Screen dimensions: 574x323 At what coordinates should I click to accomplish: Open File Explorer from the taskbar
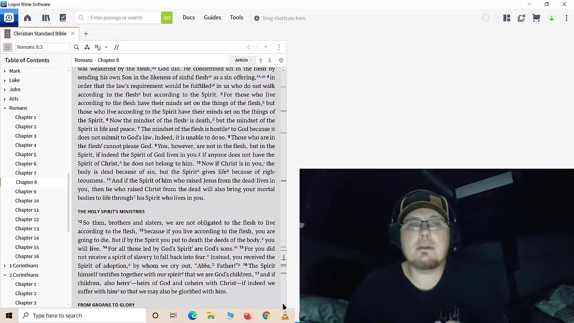[211, 315]
